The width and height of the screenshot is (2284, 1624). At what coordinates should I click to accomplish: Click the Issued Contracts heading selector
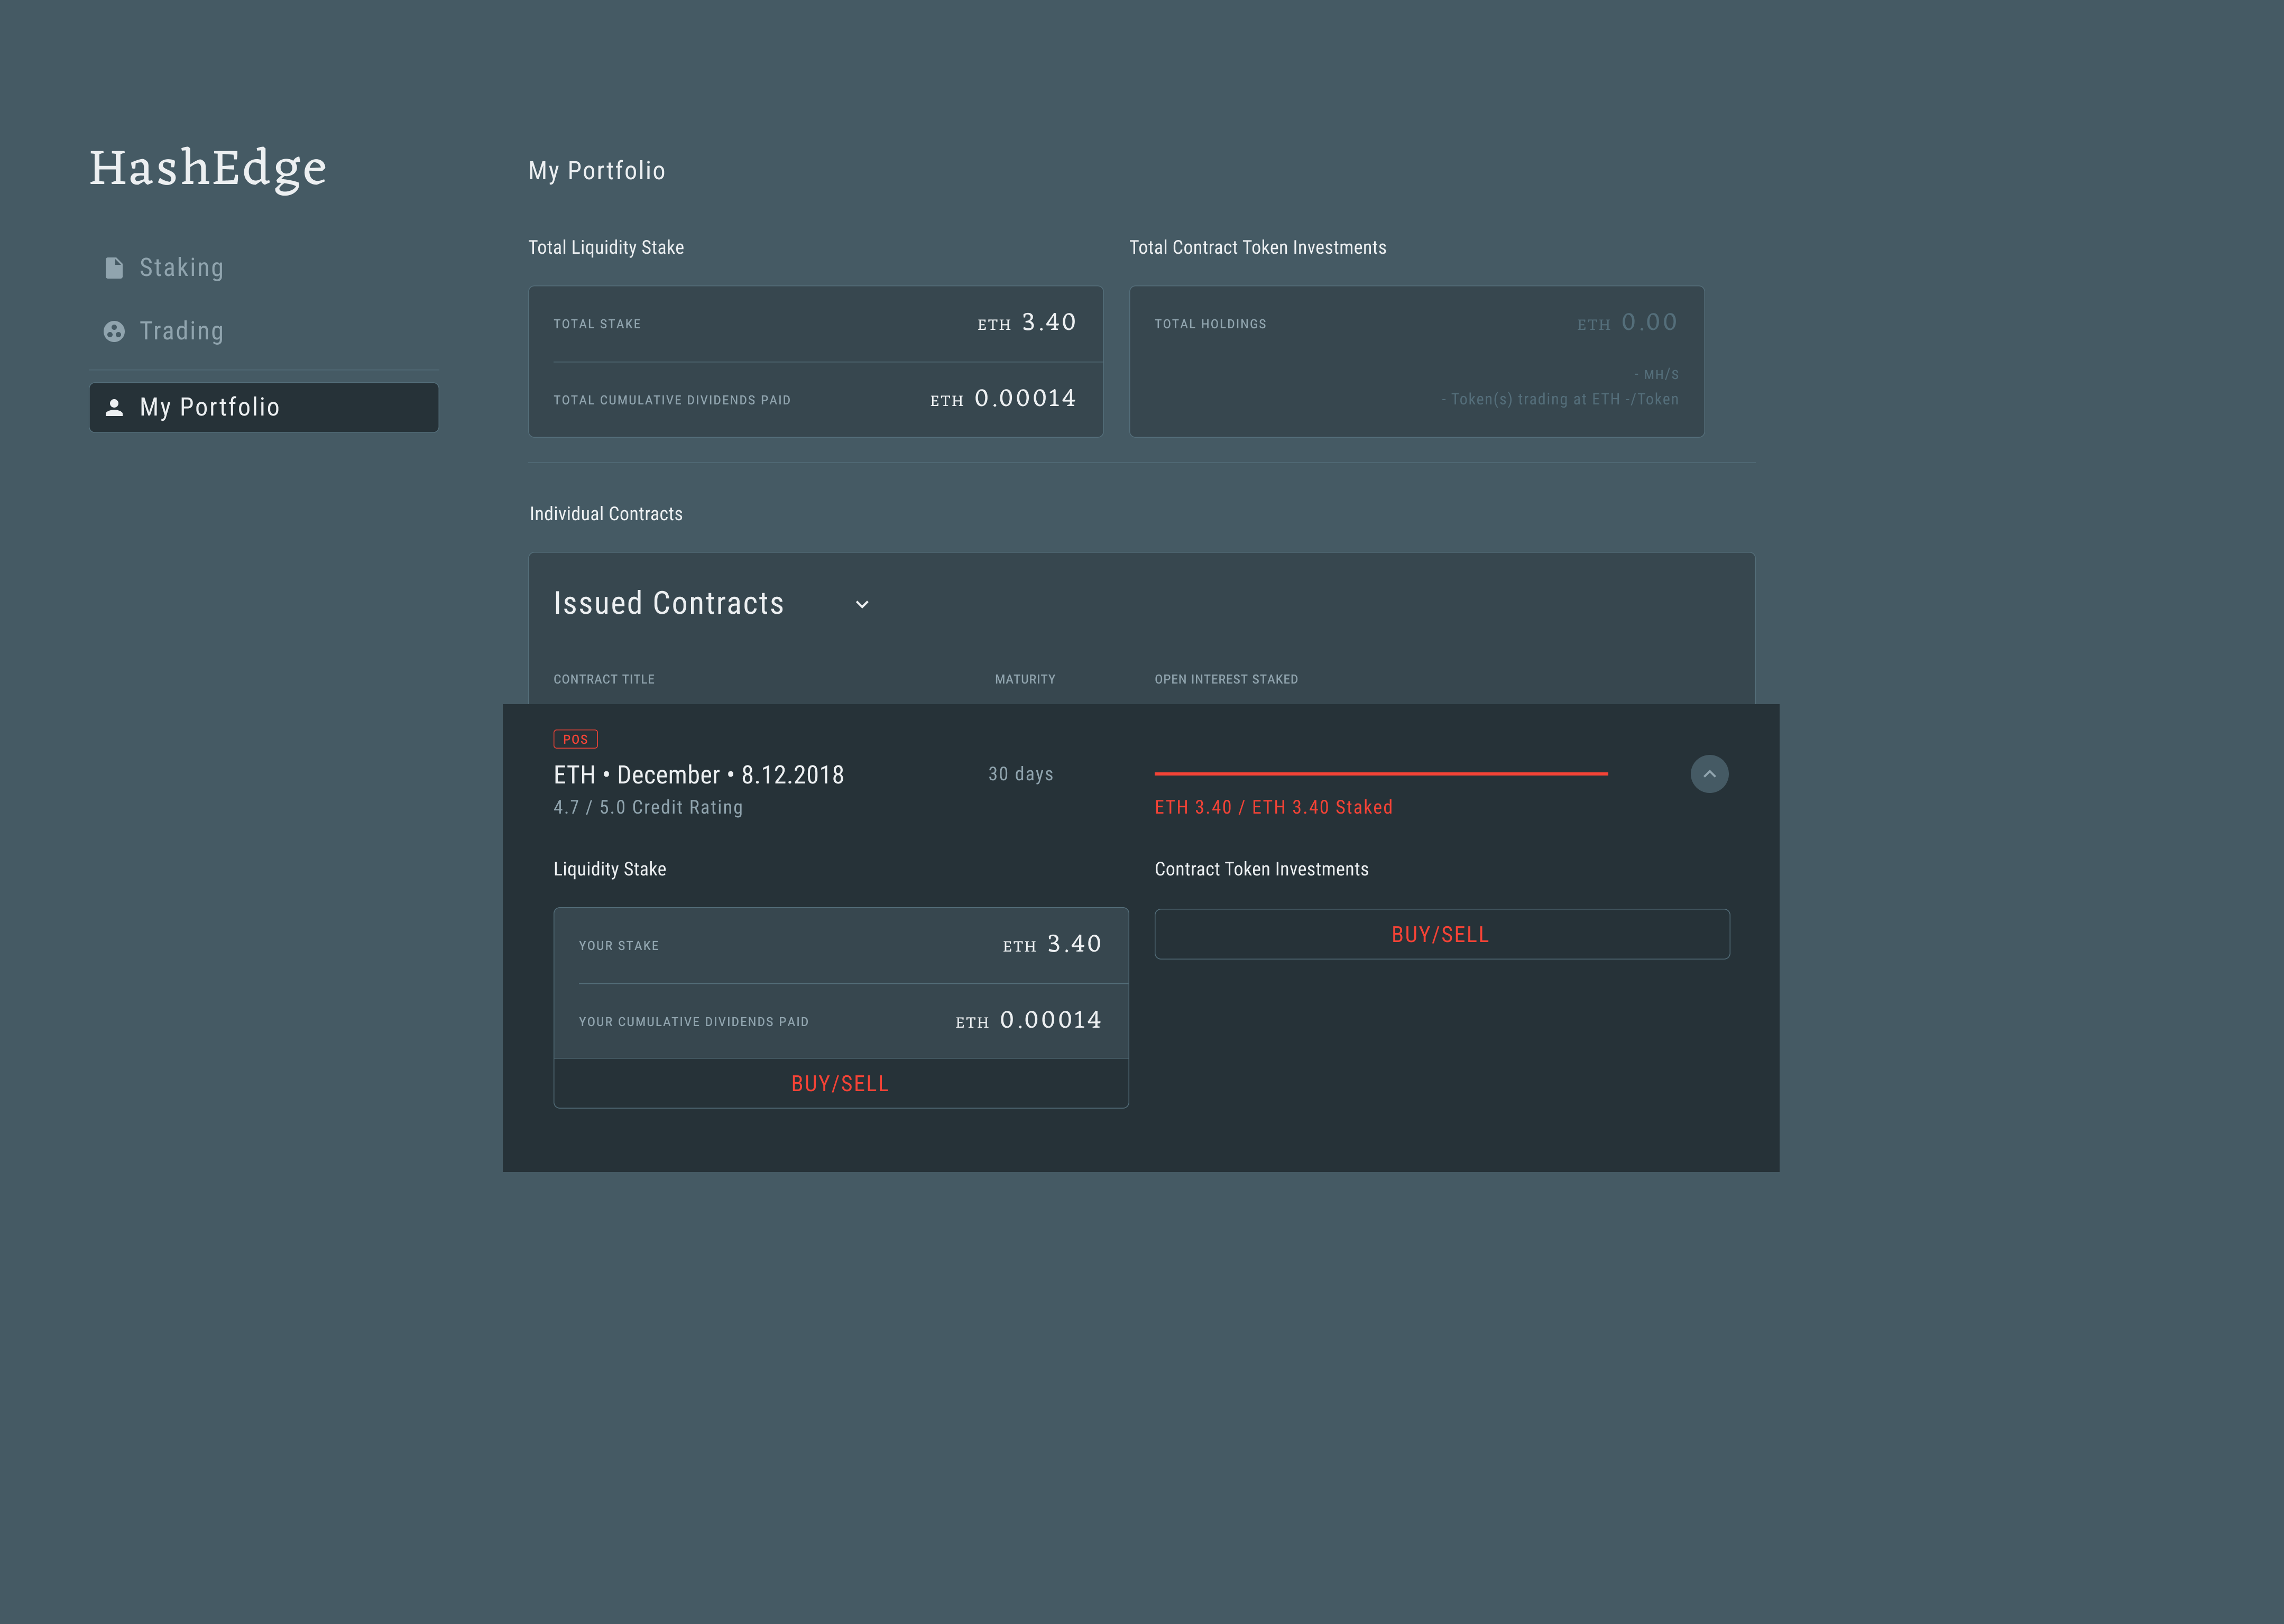(x=668, y=604)
